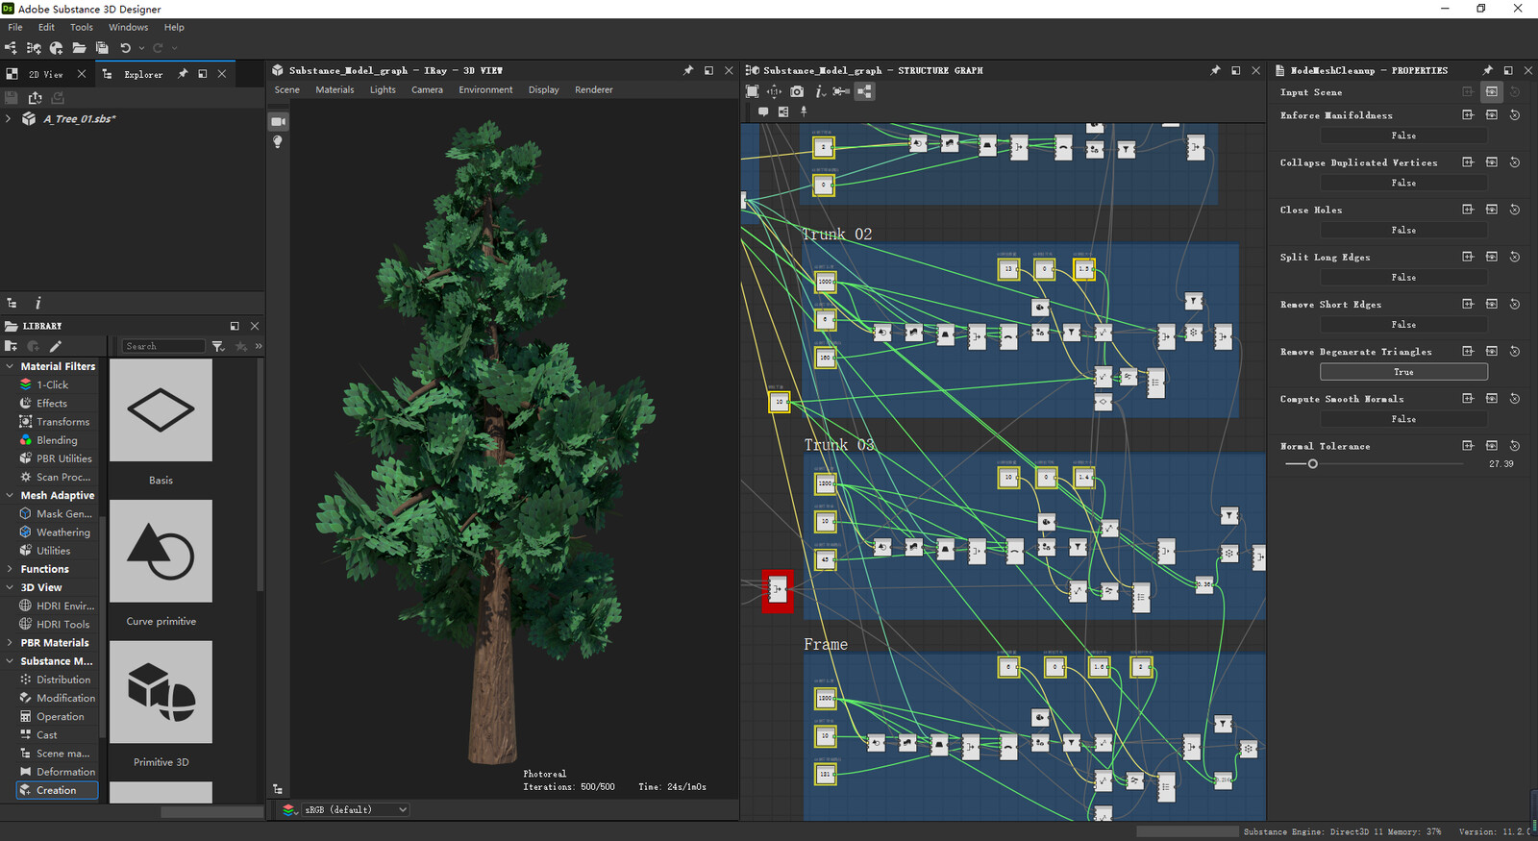Viewport: 1538px width, 841px height.
Task: Select the PBR Utilities library subcategory
Action: pyautogui.click(x=57, y=458)
